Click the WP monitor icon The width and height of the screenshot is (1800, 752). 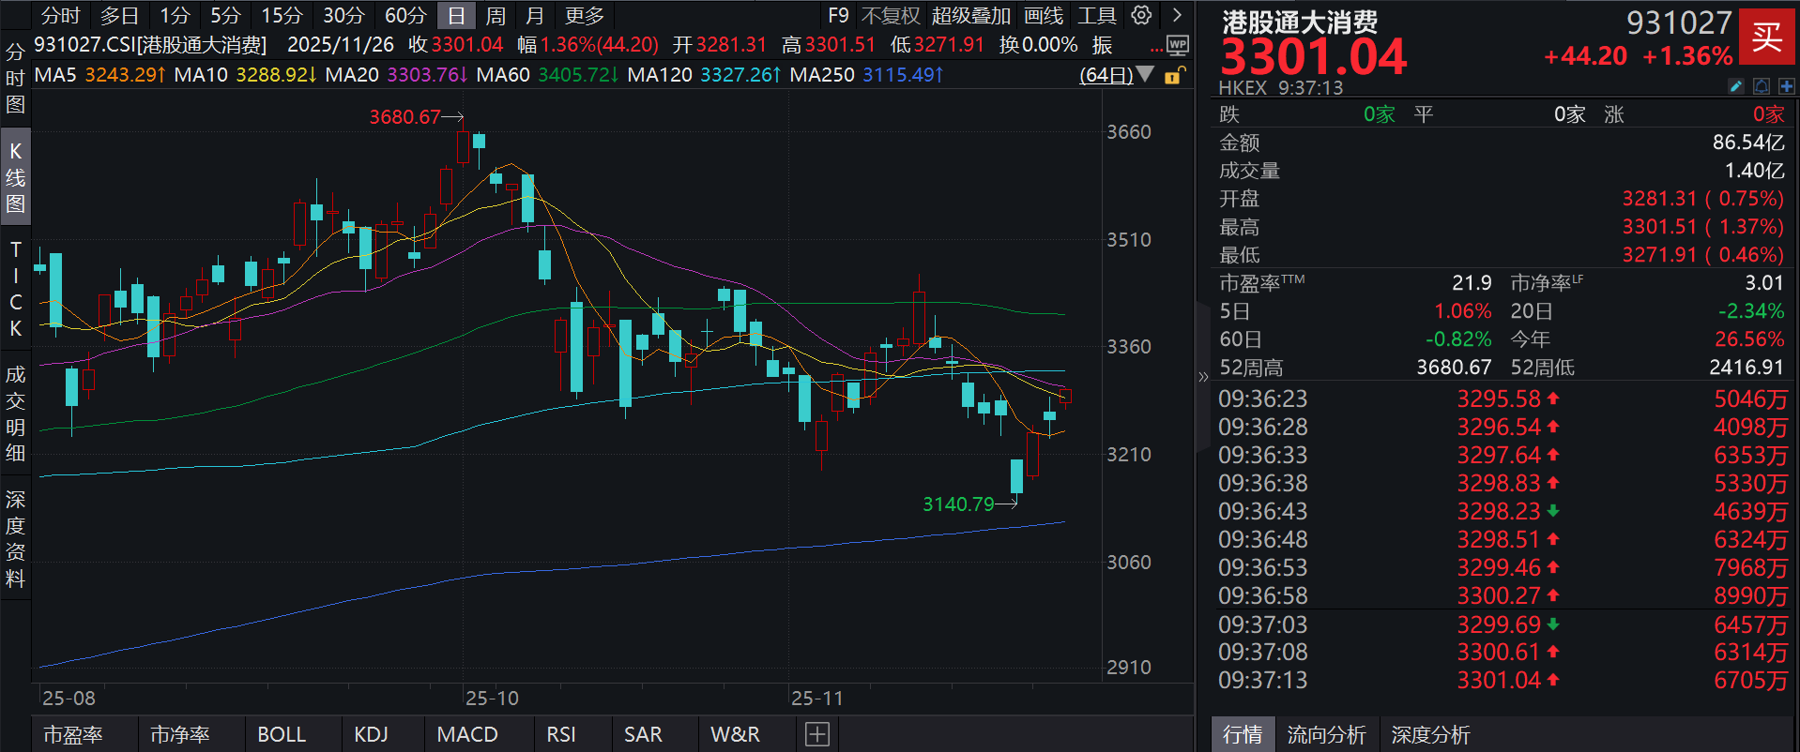click(x=1177, y=45)
